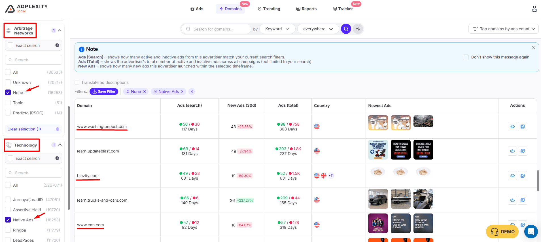The width and height of the screenshot is (541, 242).
Task: Collapse the Arbitrage Networks section
Action: 60,30
